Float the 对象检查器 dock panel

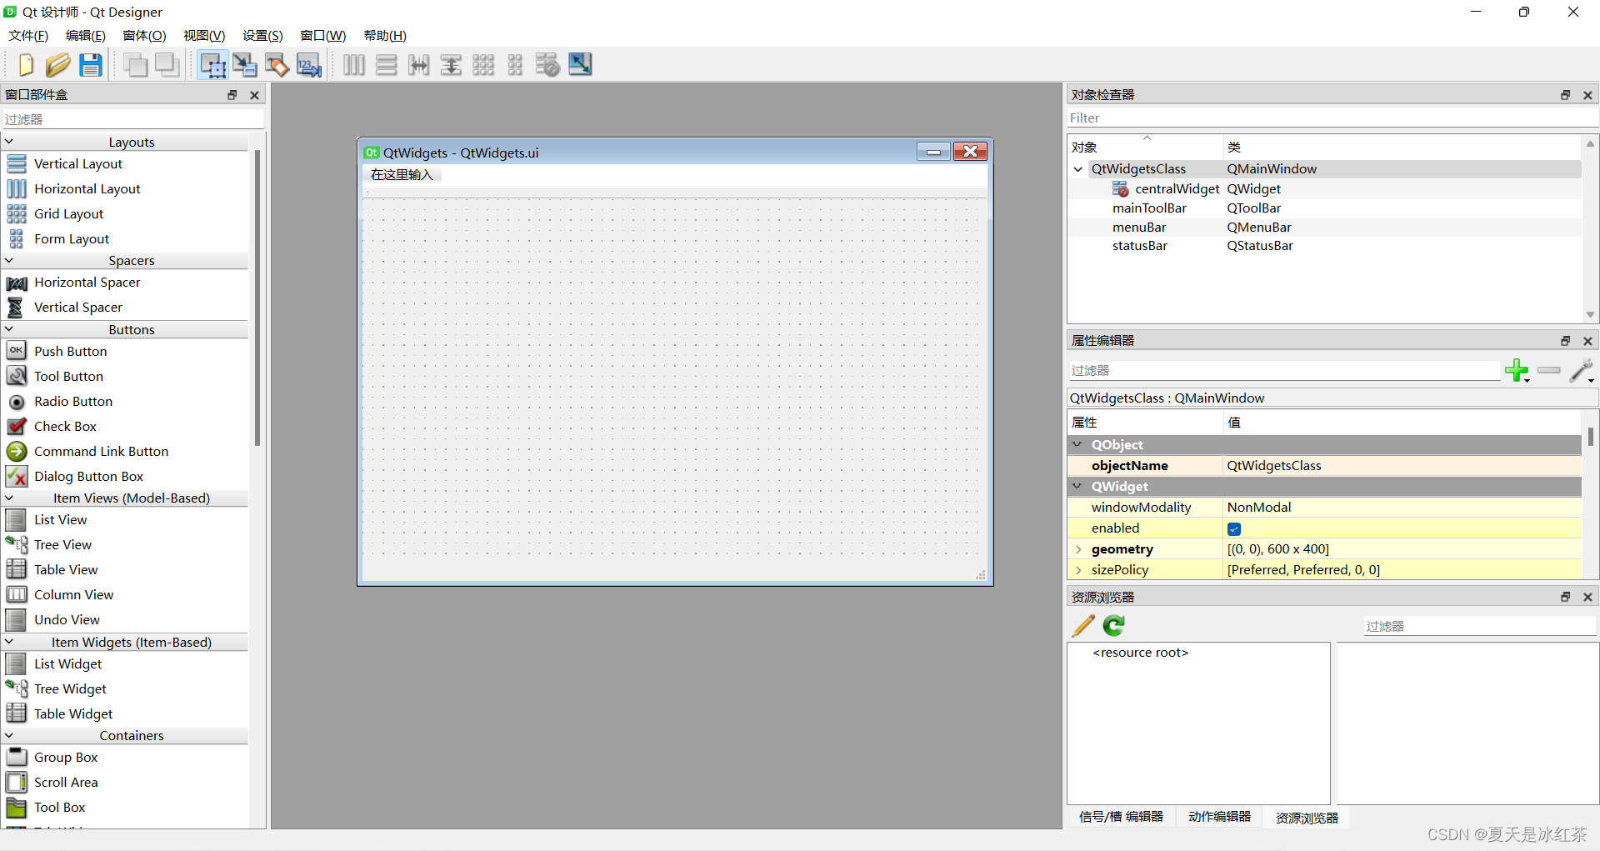coord(1565,95)
